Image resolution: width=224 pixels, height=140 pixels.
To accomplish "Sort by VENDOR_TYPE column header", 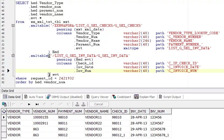I will pyautogui.click(x=19, y=111).
